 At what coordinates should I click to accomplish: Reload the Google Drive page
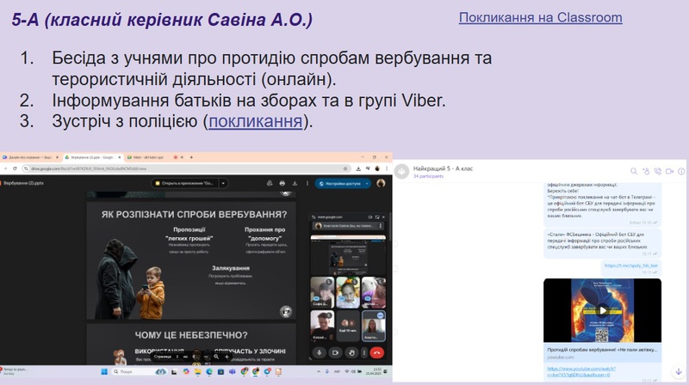tap(15, 168)
